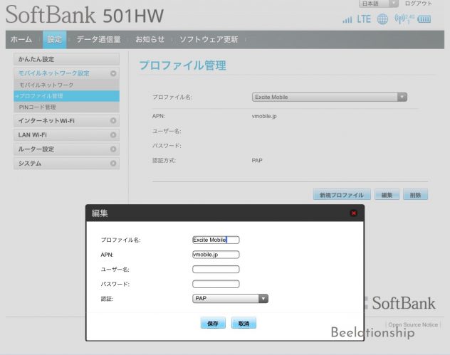Select プロファイル管理 submenu item
This screenshot has width=450, height=355.
[x=66, y=96]
